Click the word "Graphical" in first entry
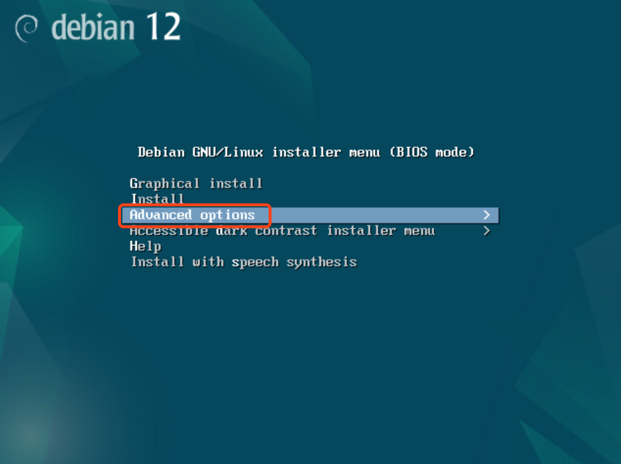This screenshot has height=464, width=621. coord(165,184)
